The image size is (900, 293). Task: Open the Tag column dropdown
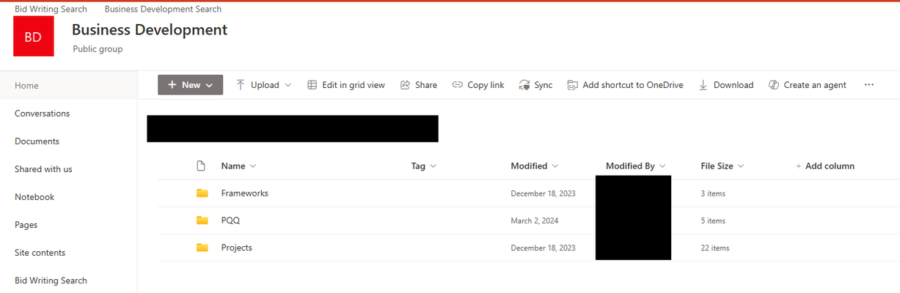(x=433, y=166)
